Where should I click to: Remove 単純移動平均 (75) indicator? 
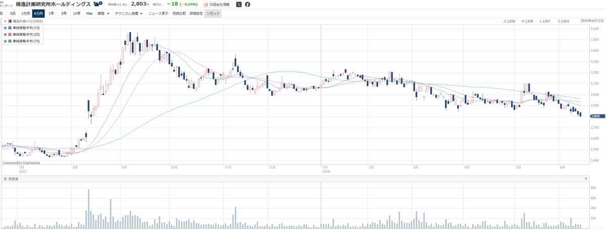click(5, 41)
